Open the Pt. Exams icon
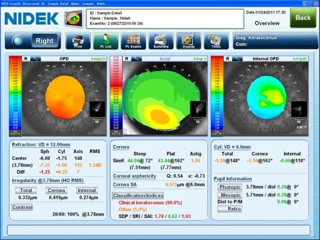 pyautogui.click(x=133, y=41)
